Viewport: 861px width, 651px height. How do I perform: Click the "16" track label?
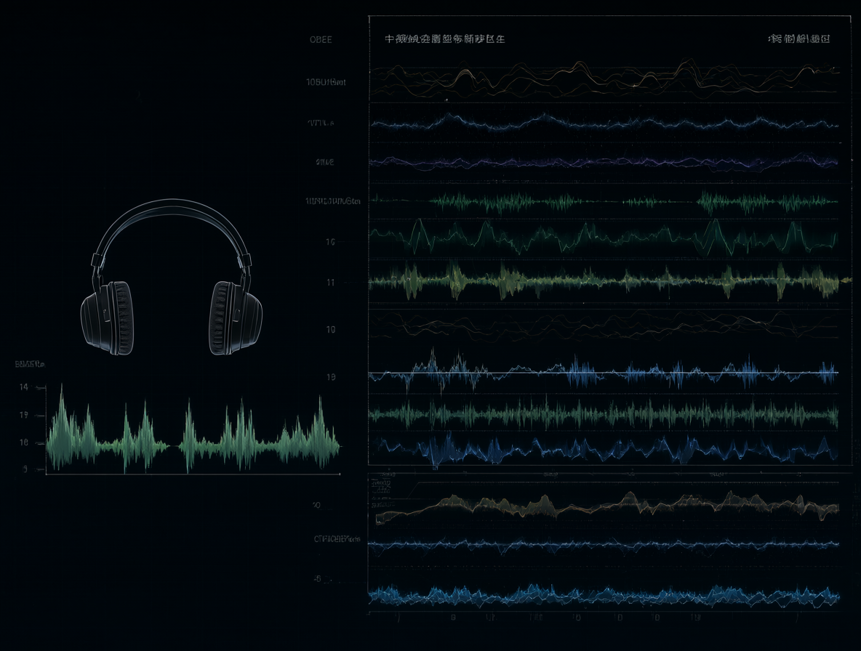[x=330, y=242]
